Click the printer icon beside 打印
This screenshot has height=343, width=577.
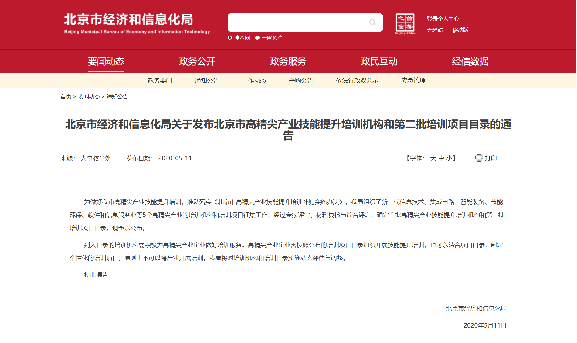479,158
